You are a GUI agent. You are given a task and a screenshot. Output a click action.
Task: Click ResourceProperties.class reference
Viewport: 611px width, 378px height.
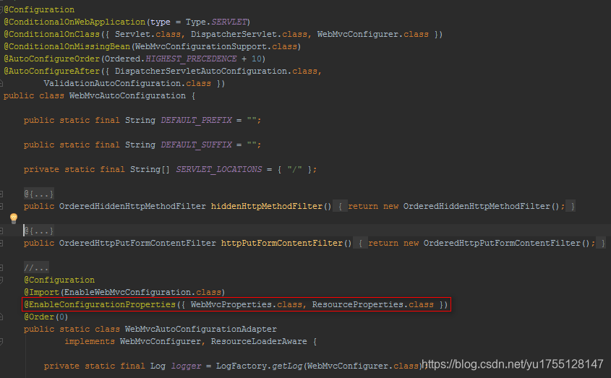pyautogui.click(x=373, y=304)
